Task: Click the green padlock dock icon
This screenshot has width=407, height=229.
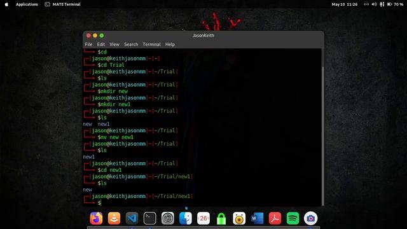Action: point(221,219)
